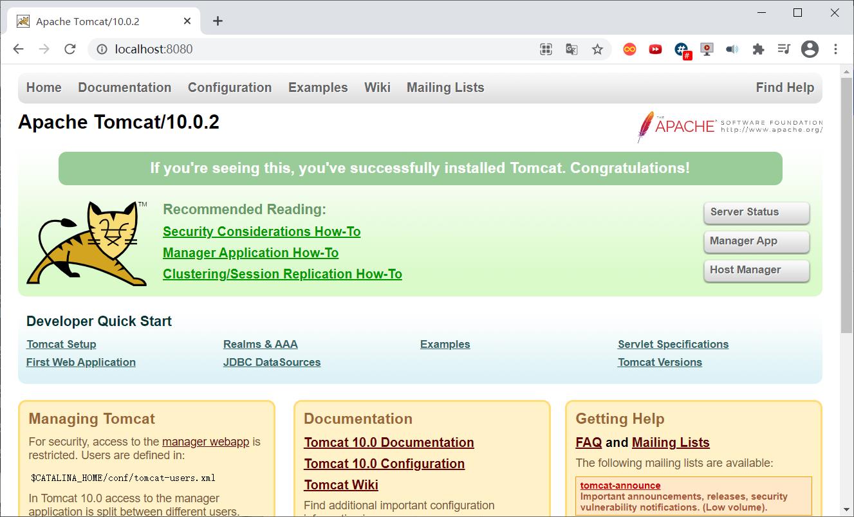This screenshot has width=854, height=517.
Task: Open the QR code icon in address bar
Action: coord(546,49)
